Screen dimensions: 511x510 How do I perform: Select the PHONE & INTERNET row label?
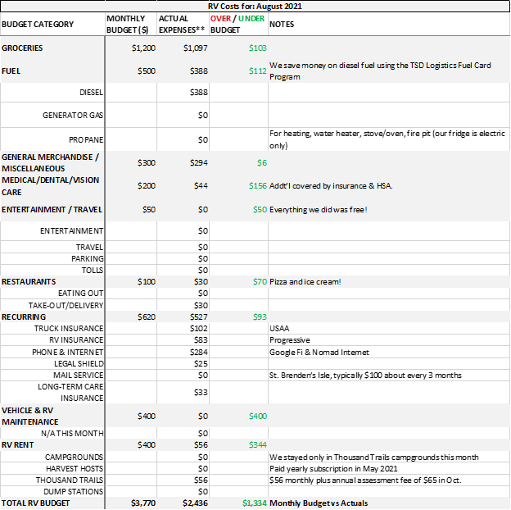(x=68, y=353)
